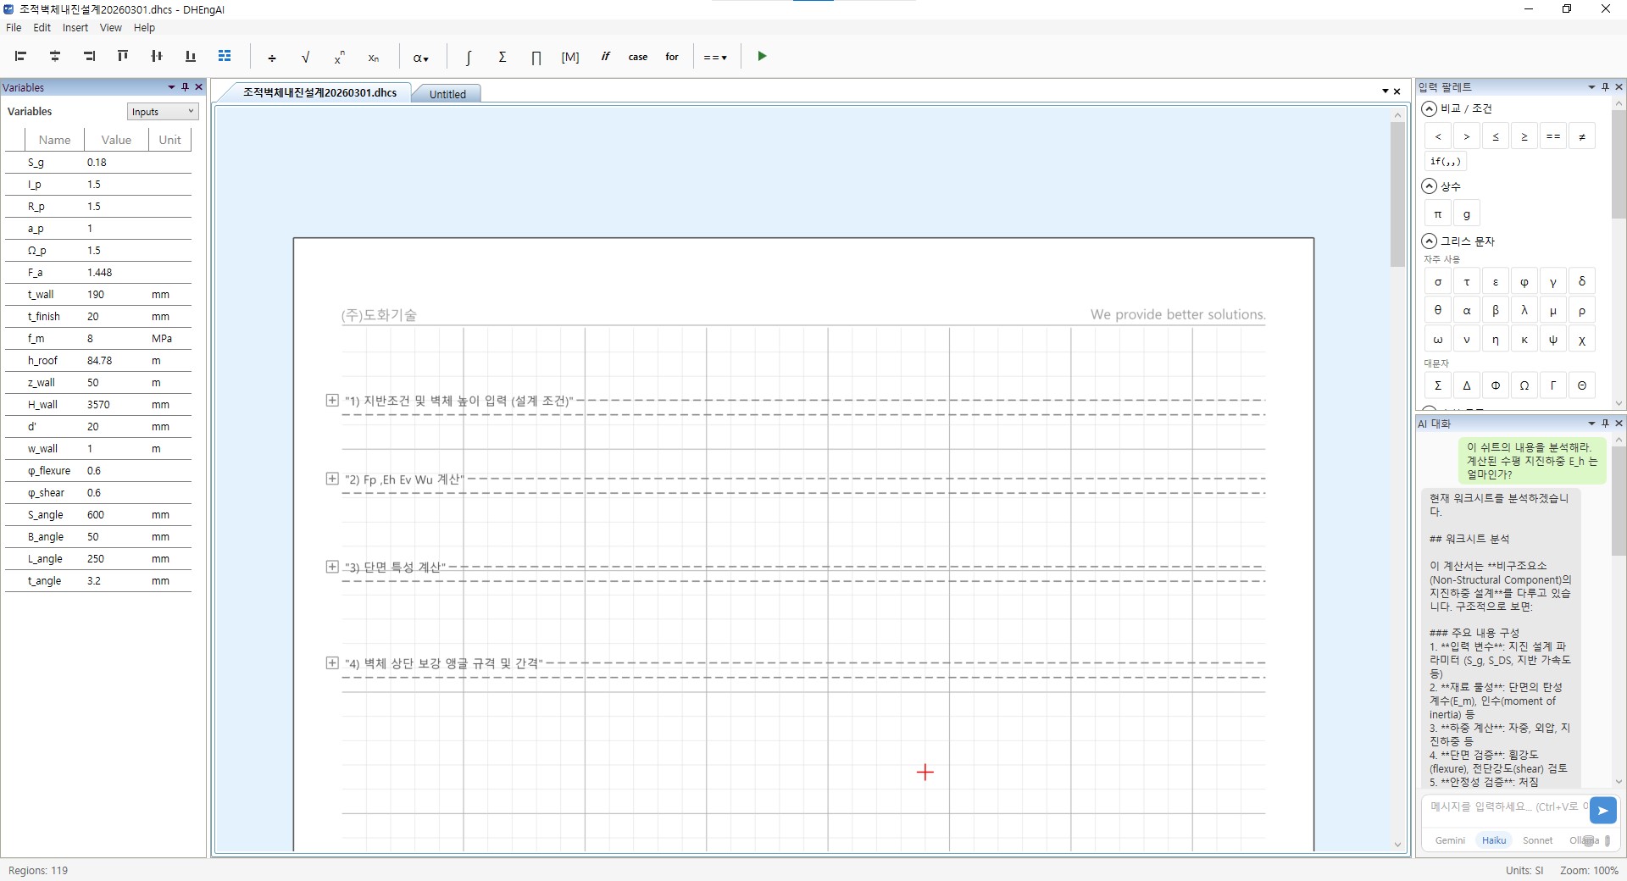Insert a matrix with [M] button
The width and height of the screenshot is (1627, 881).
tap(570, 57)
